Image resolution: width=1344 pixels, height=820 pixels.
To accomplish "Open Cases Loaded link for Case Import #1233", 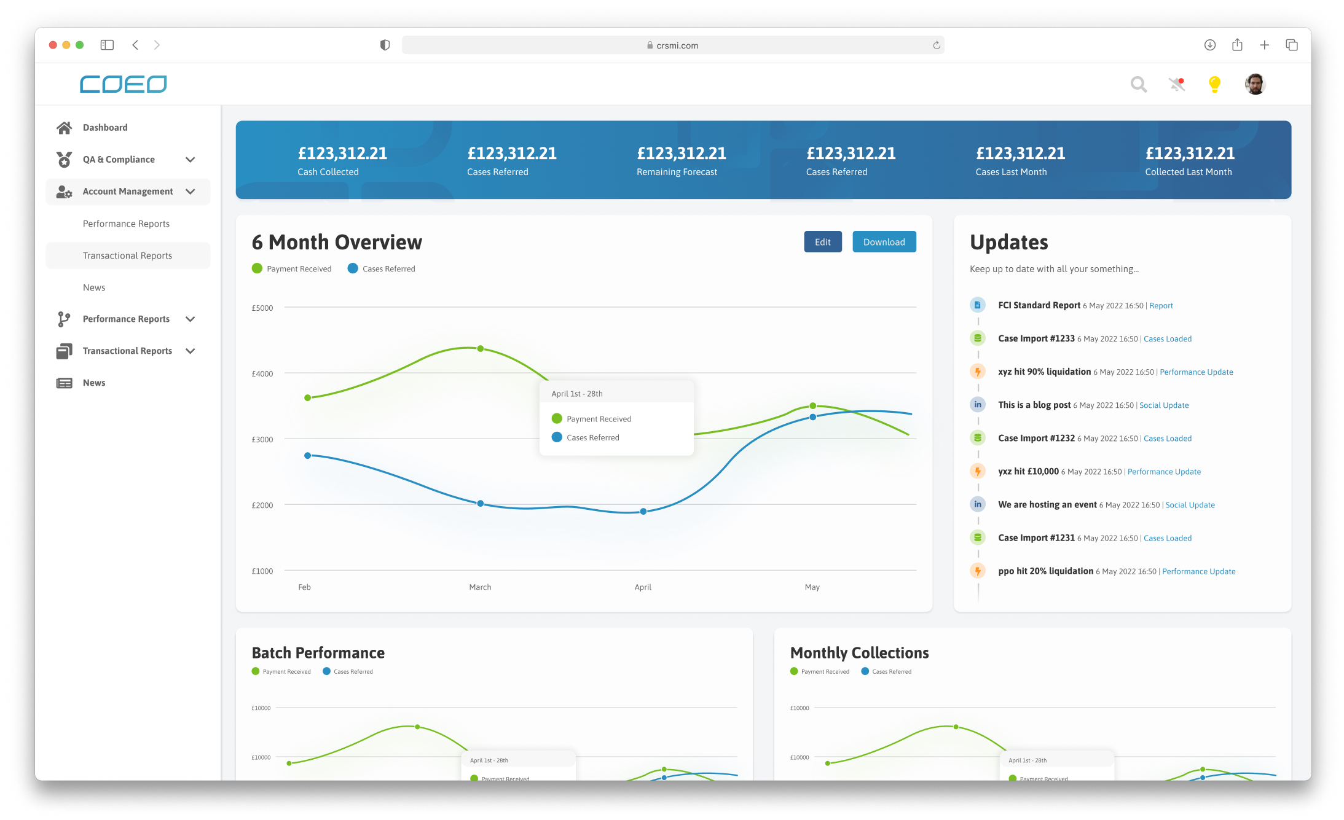I will point(1167,338).
